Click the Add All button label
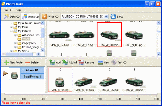This screenshot has height=106, width=162. pyautogui.click(x=73, y=62)
